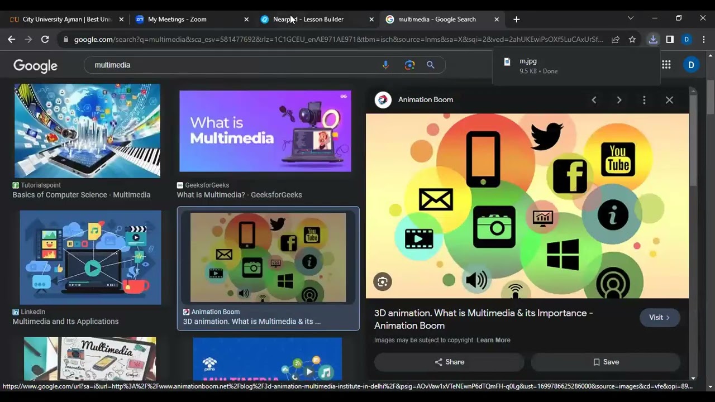Share the previewed image
Screen dimensions: 715x402
(x=449, y=362)
